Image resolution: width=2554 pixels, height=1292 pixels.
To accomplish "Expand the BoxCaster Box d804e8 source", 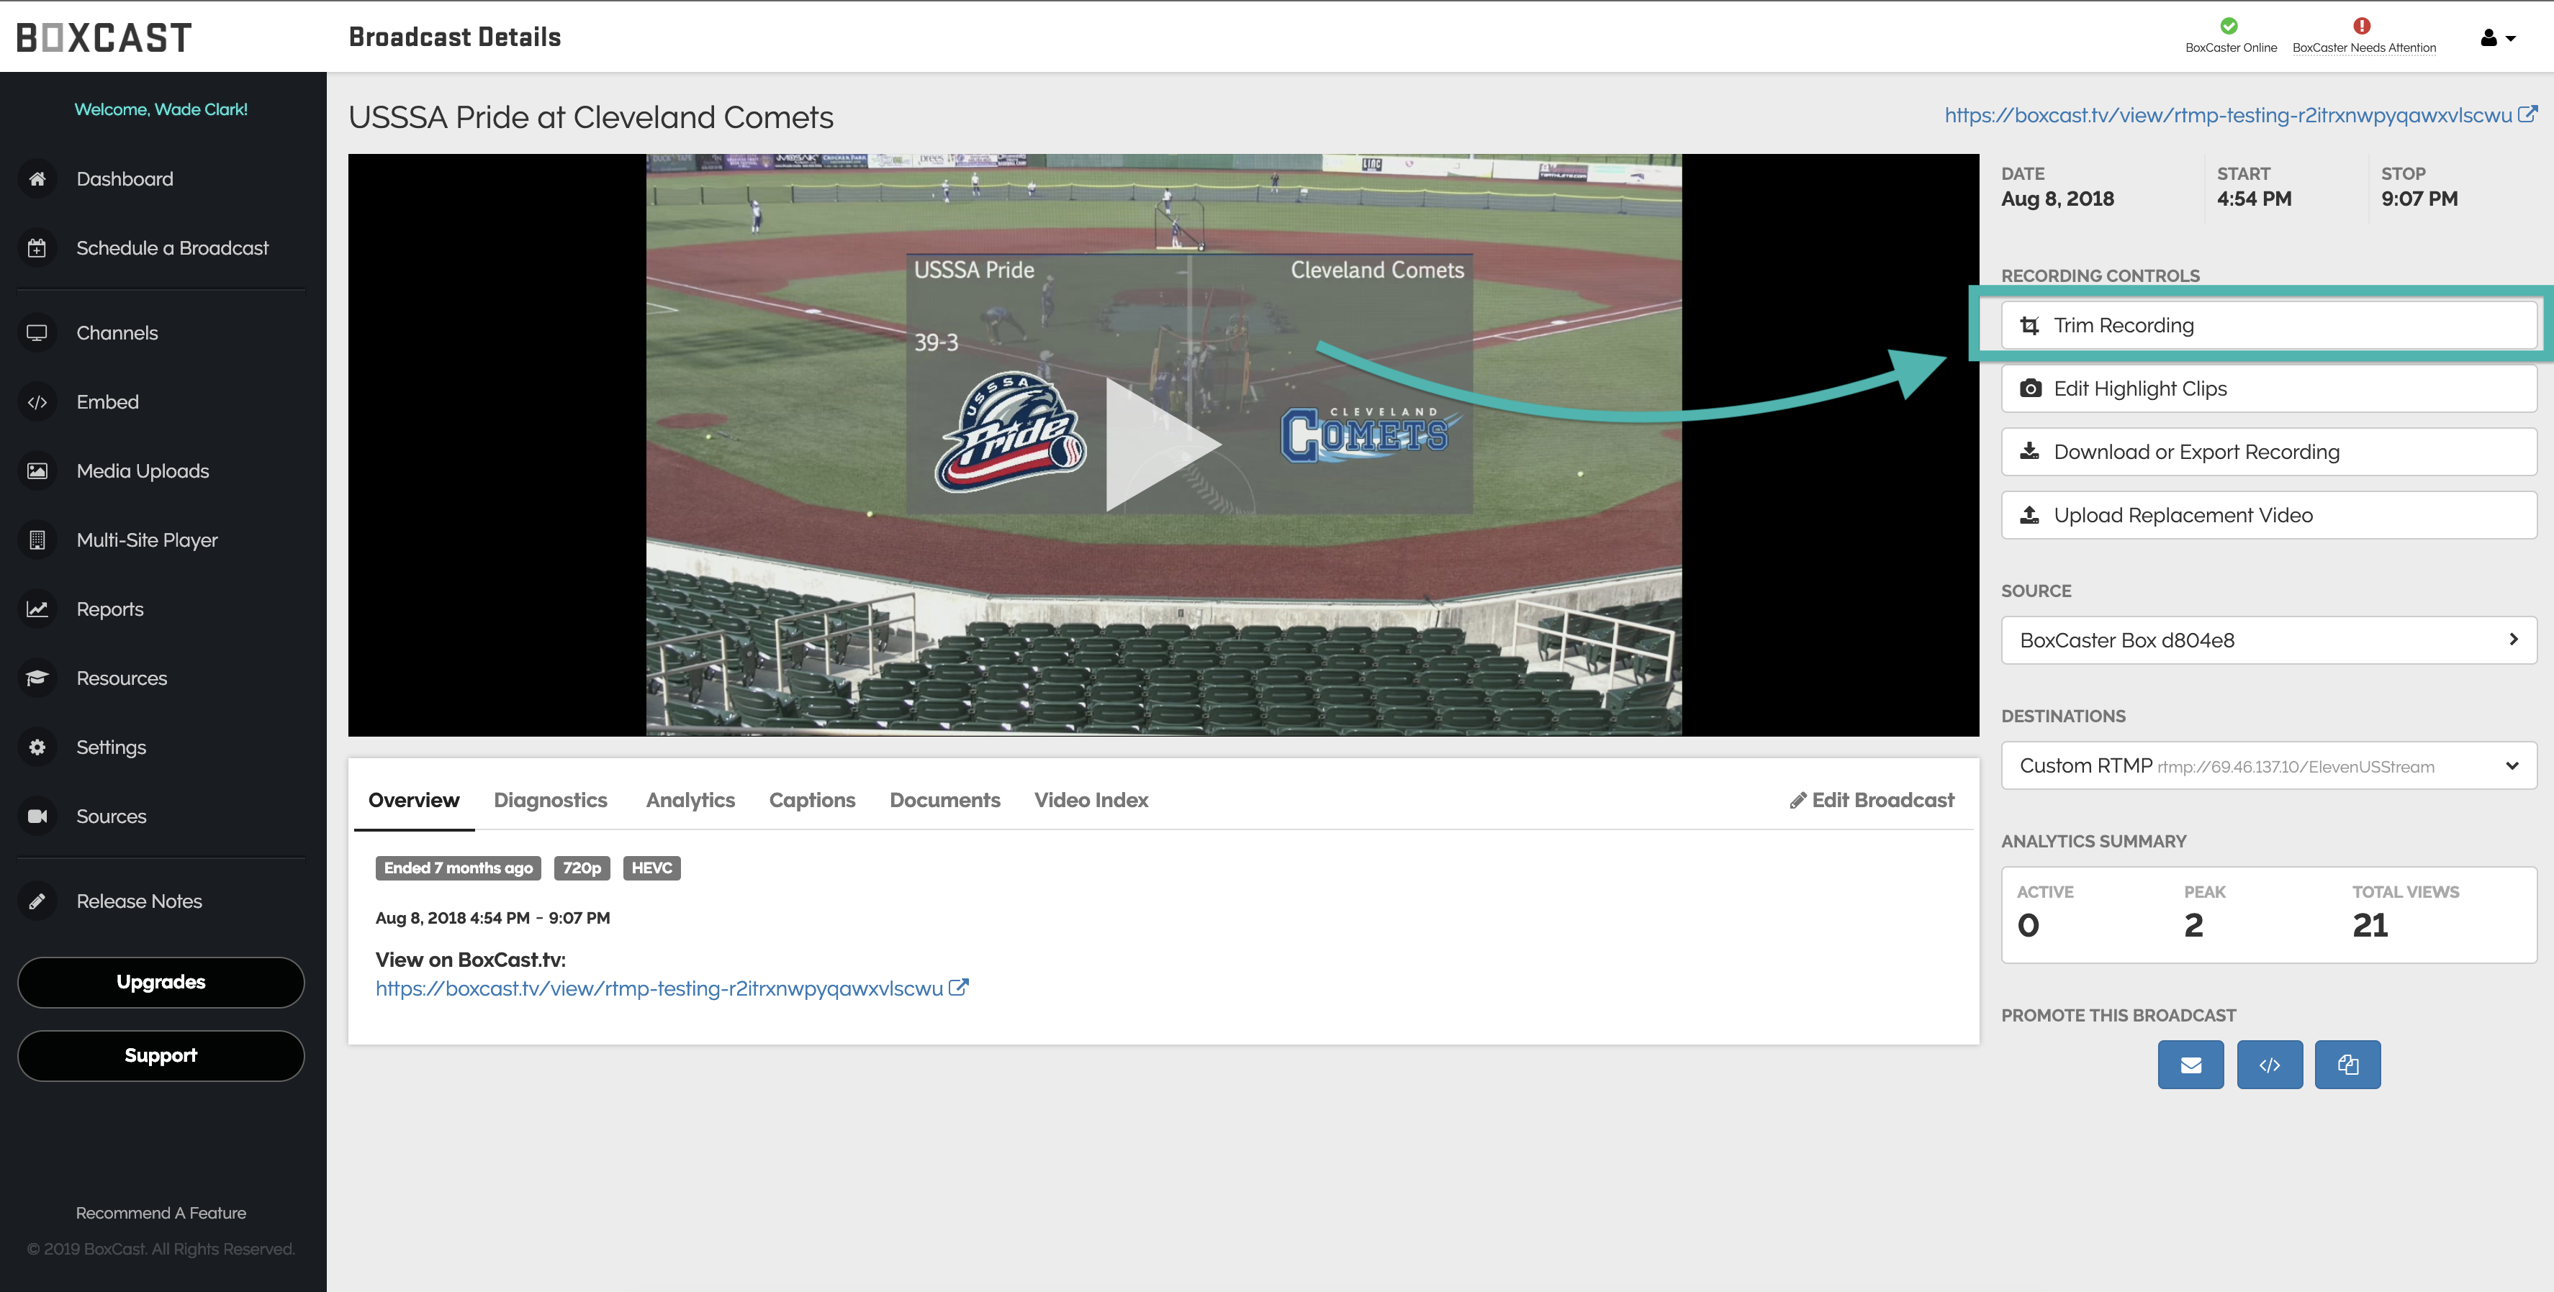I will pos(2268,640).
